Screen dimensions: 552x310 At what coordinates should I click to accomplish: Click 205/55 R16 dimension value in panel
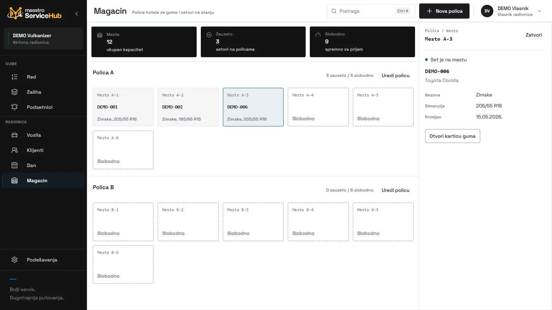point(489,106)
